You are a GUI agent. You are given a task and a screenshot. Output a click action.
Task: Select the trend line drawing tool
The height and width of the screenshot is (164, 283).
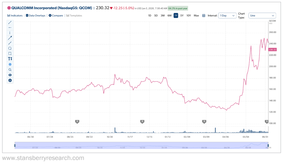[10, 23]
